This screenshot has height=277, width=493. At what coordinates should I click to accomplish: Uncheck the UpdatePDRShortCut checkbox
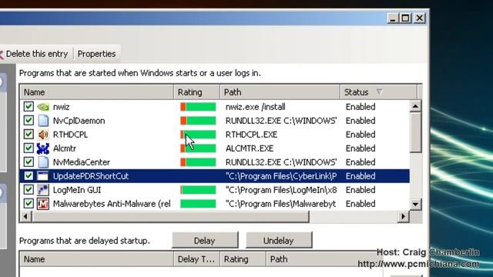click(29, 175)
